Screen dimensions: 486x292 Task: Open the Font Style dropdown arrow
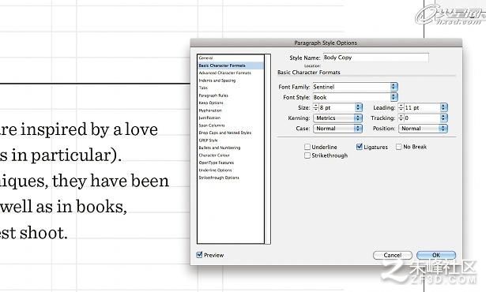(394, 97)
